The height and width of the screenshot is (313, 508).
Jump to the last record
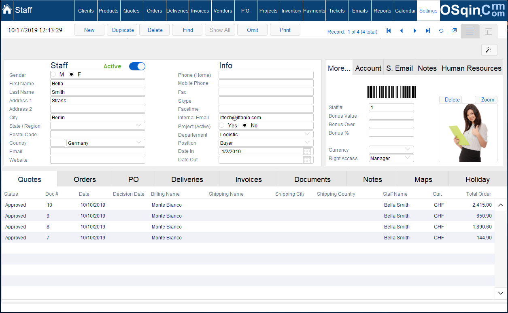pyautogui.click(x=428, y=31)
